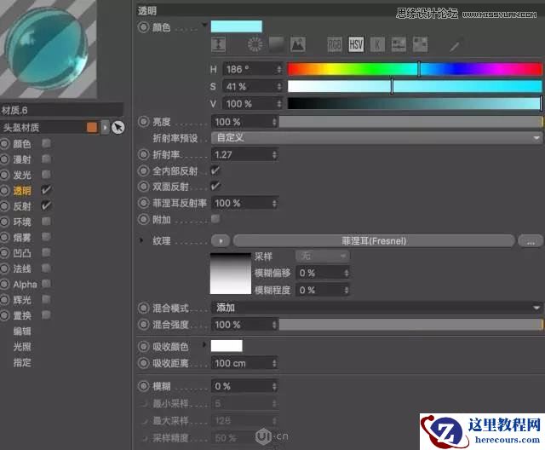This screenshot has width=545, height=450.
Task: Click the 吸收距离 100 cm field
Action: click(244, 363)
